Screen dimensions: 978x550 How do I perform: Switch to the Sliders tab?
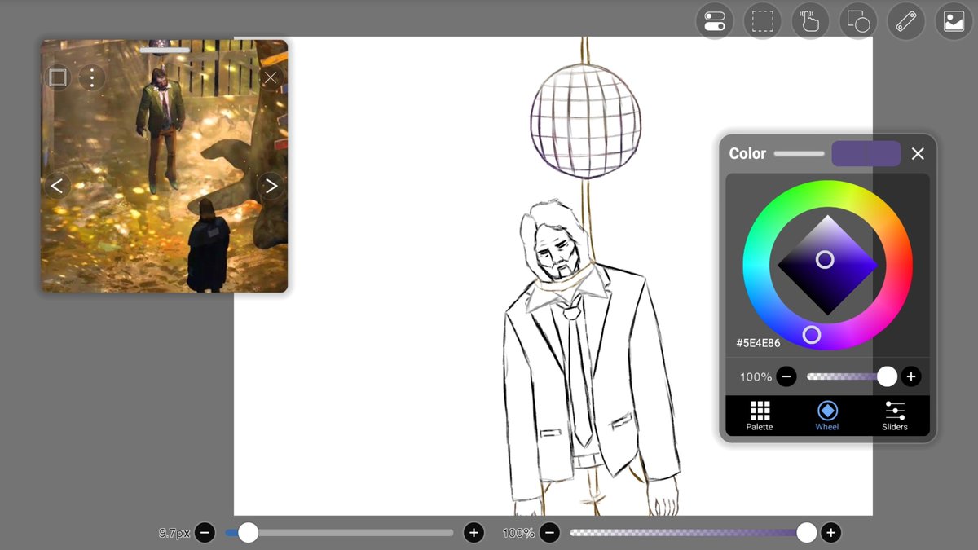click(895, 416)
